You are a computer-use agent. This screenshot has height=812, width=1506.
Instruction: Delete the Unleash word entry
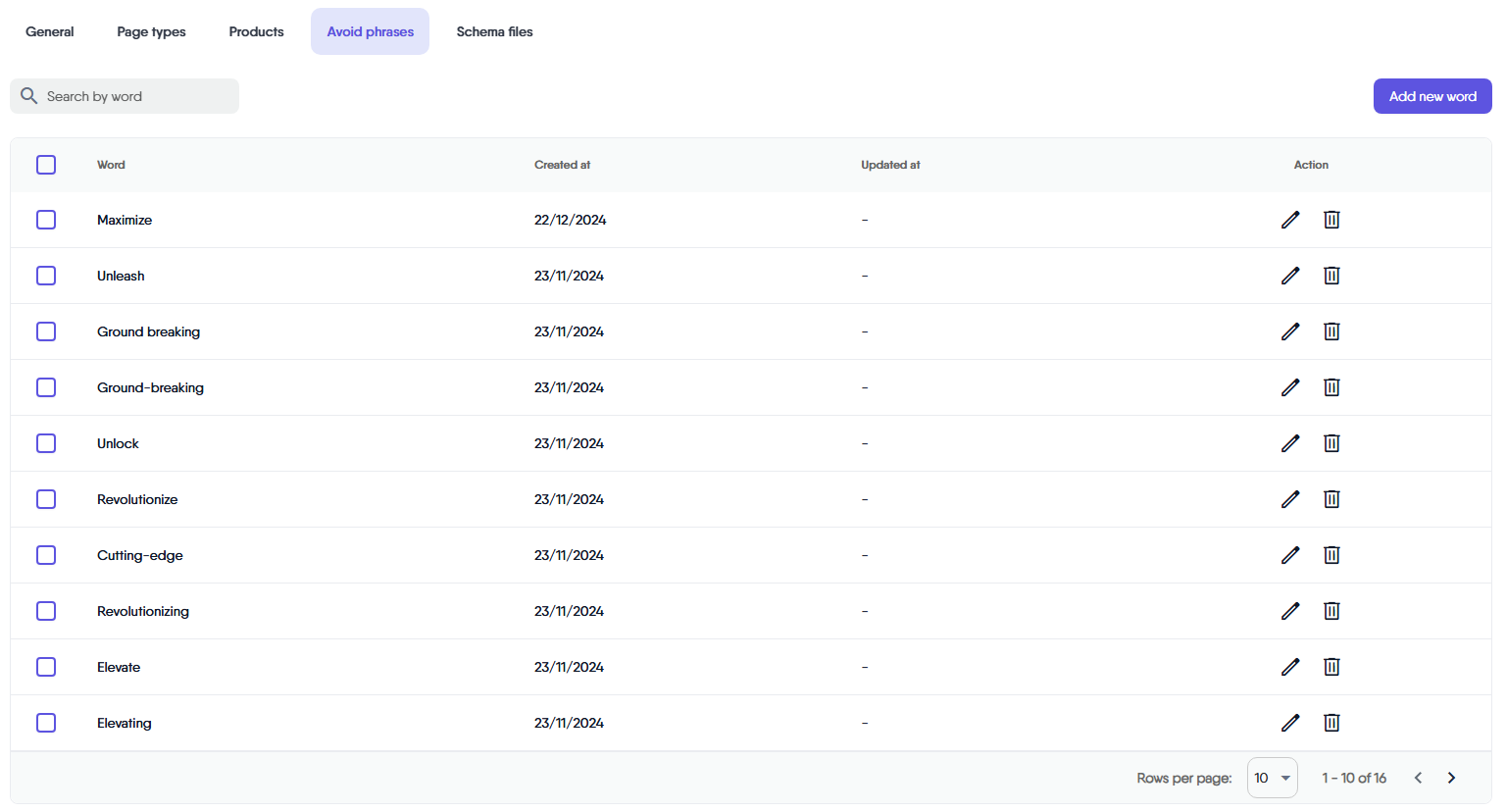tap(1331, 276)
